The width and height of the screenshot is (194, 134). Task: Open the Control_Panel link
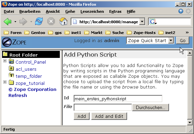coord(31,62)
